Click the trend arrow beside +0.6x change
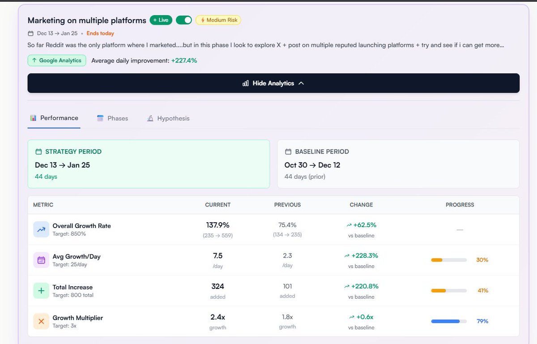The image size is (537, 344). coord(352,317)
